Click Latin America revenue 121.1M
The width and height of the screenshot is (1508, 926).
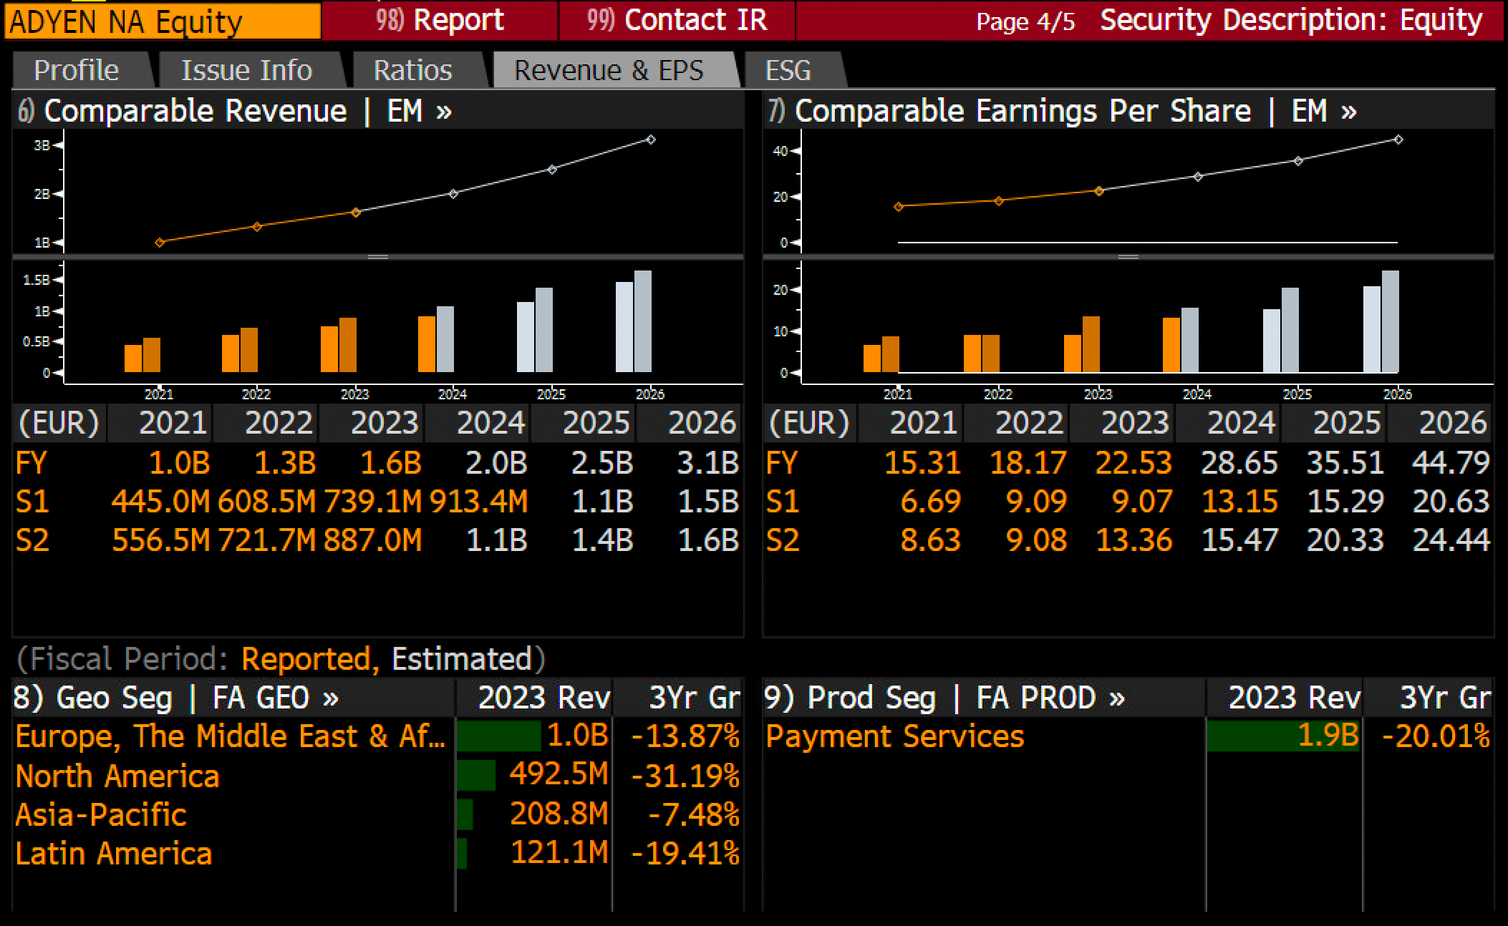pos(559,853)
